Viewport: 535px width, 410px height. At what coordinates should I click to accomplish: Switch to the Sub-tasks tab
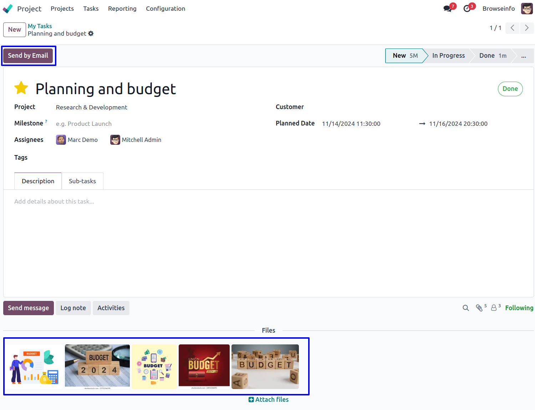click(82, 181)
